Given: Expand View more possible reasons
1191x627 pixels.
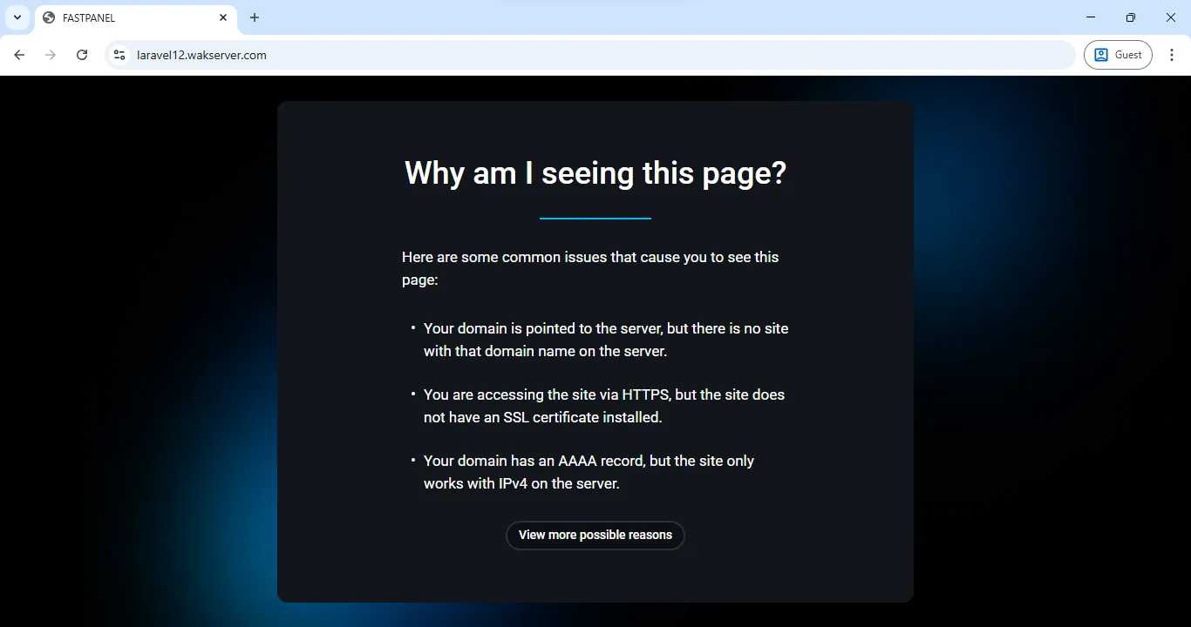Looking at the screenshot, I should point(595,535).
